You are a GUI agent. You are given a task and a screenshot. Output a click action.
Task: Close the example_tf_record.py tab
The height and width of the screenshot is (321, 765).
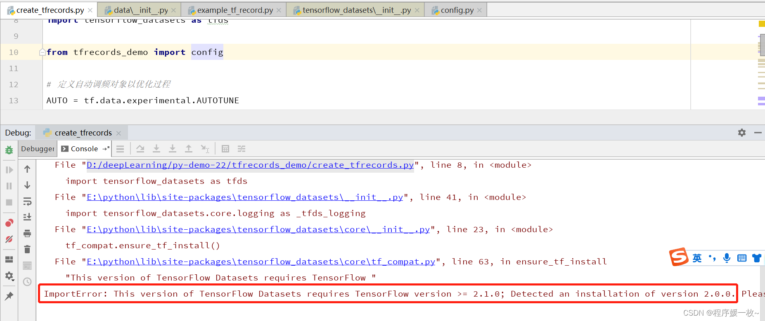[279, 10]
